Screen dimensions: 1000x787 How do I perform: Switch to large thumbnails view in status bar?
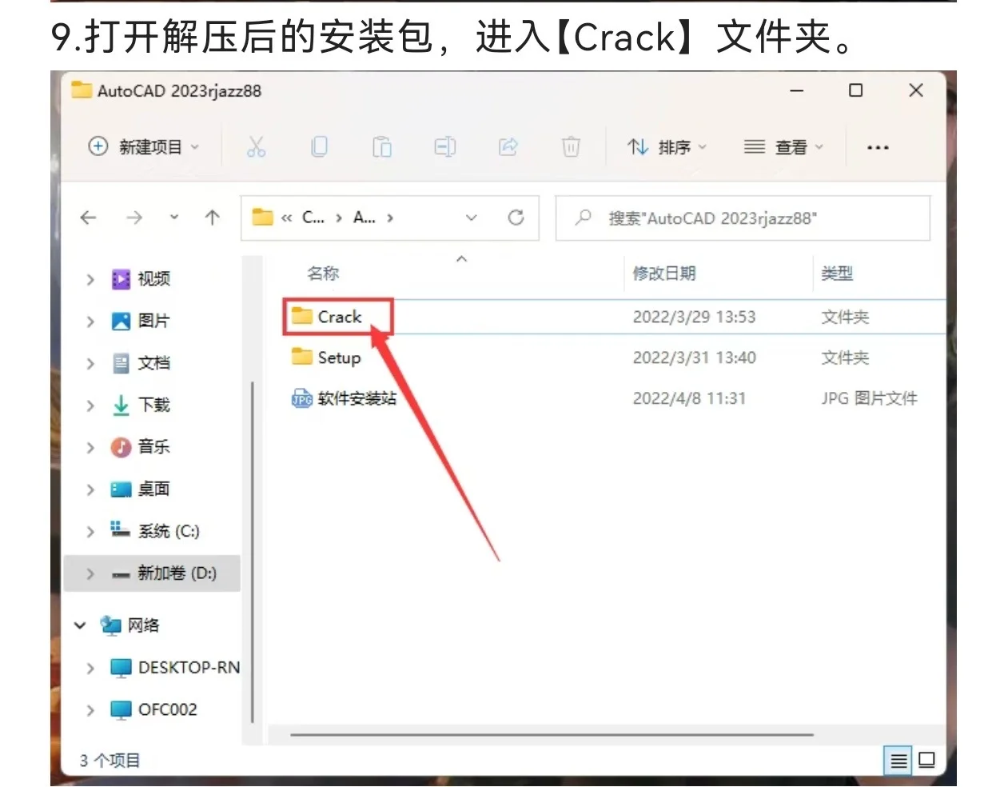[x=926, y=760]
